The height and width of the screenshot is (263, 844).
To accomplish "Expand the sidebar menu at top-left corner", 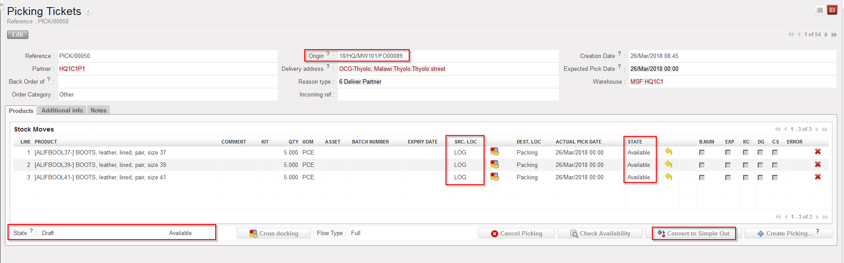I will coord(2,3).
